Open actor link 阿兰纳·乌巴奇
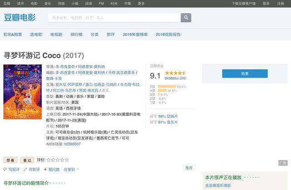Screen dimensions: 291x190 coord(65,91)
